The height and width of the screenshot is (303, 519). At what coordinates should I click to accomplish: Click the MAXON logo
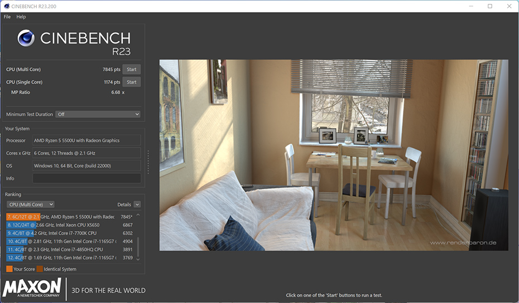click(32, 288)
